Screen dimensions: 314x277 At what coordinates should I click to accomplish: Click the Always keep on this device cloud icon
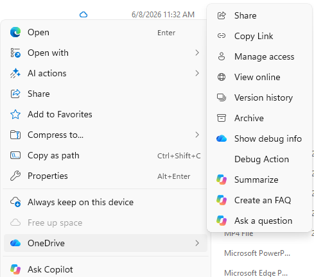coord(15,202)
